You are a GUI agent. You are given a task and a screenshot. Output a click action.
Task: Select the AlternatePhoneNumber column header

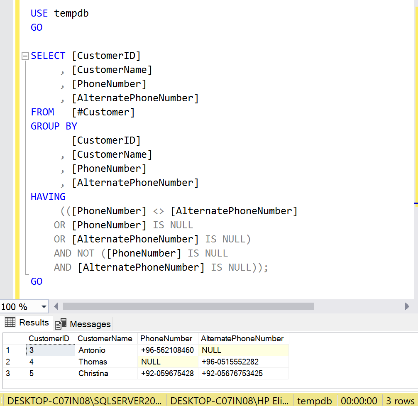pyautogui.click(x=242, y=338)
